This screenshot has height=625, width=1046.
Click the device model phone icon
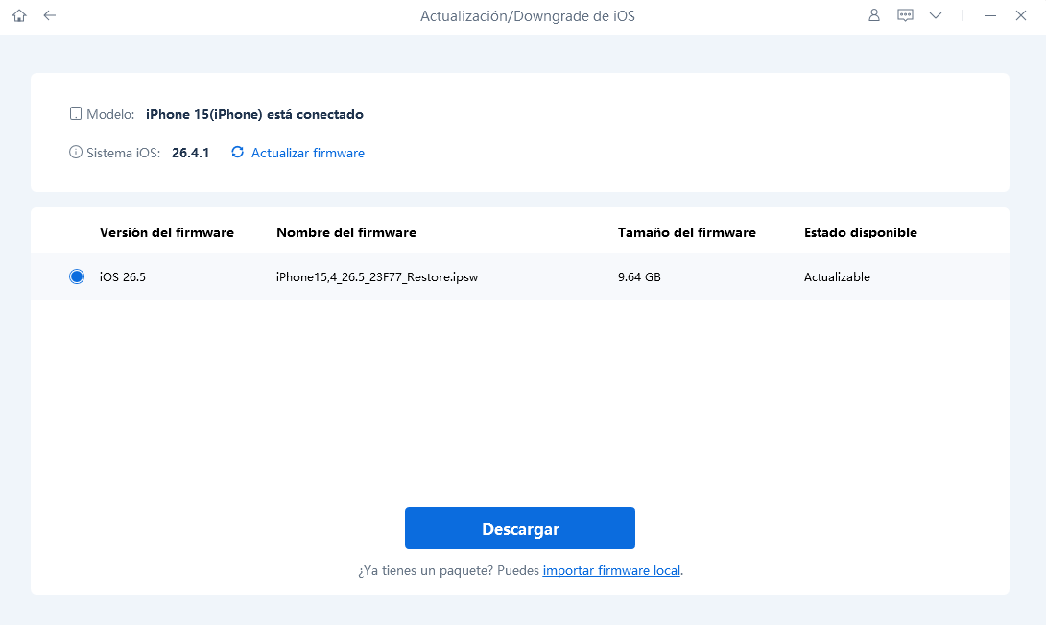76,113
